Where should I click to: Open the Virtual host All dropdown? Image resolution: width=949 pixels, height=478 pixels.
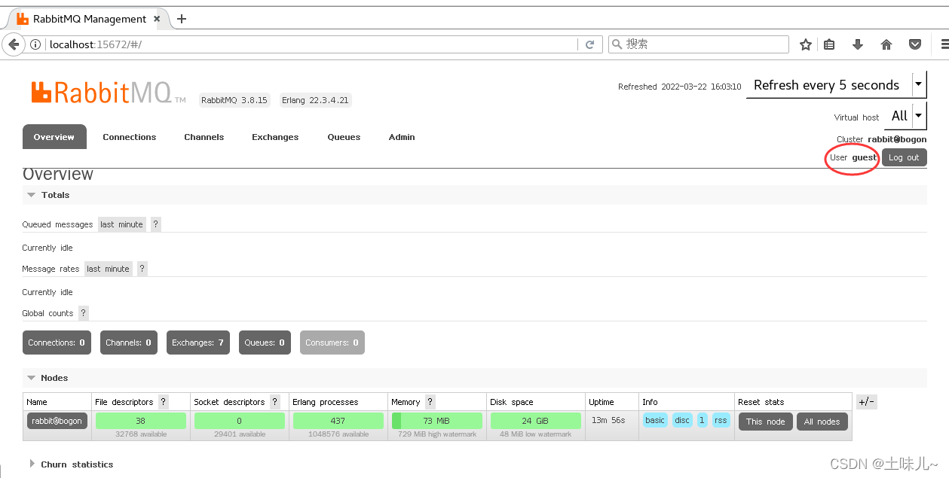905,117
